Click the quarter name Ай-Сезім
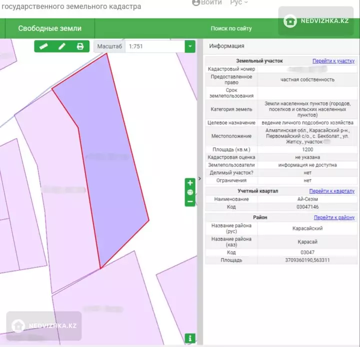This screenshot has width=360, height=347. tap(307, 199)
